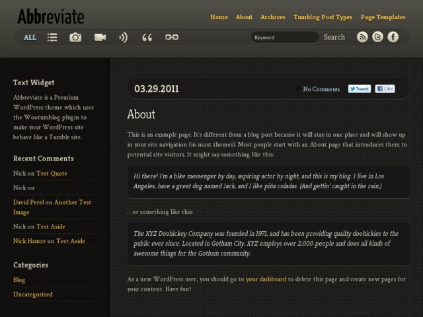The width and height of the screenshot is (423, 317).
Task: Filter posts by audio sound icon
Action: click(123, 37)
